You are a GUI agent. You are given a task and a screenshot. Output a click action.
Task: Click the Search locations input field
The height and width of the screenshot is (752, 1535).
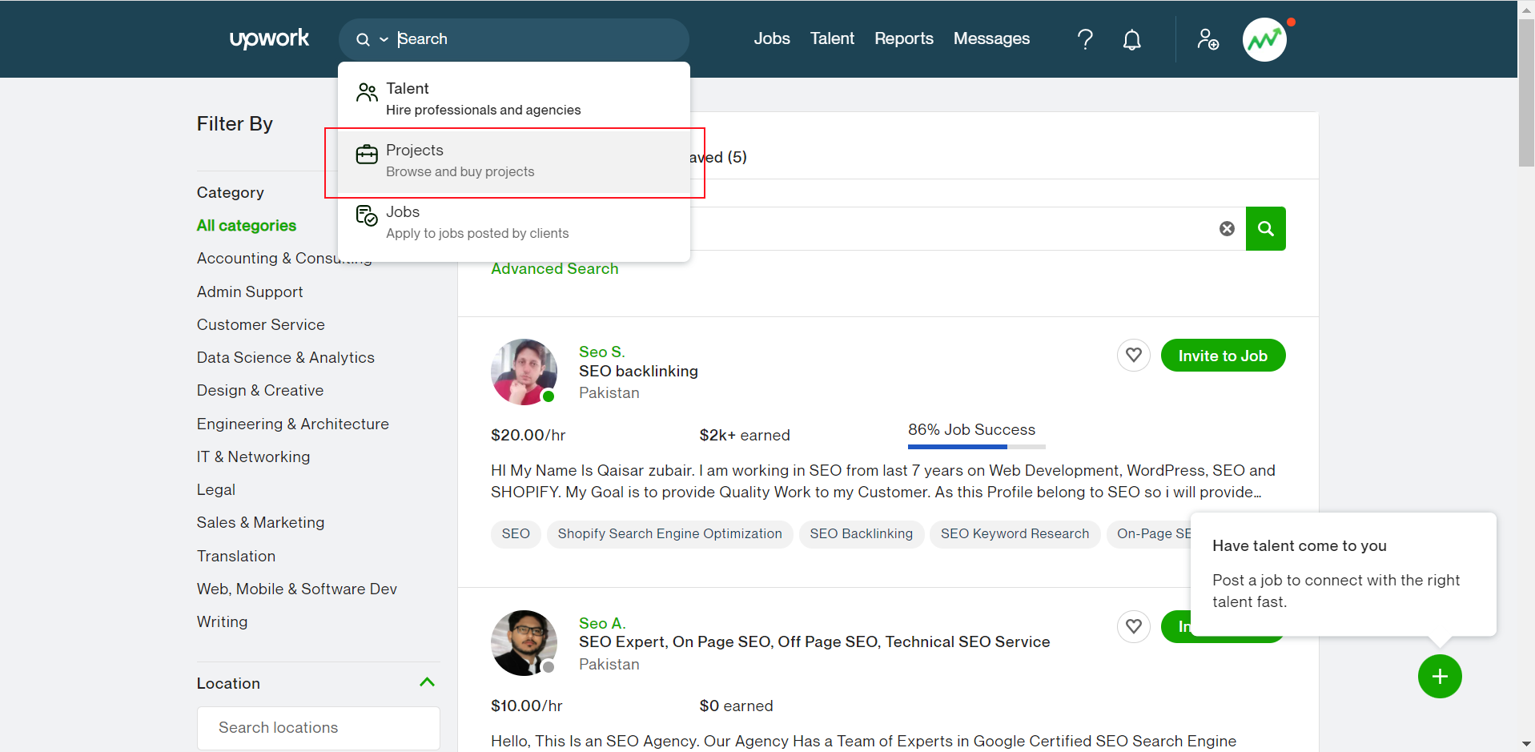(x=318, y=728)
